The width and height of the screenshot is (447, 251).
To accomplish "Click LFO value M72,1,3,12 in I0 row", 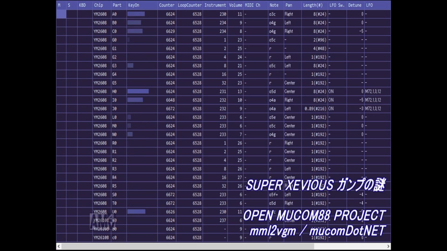I will pos(373,100).
